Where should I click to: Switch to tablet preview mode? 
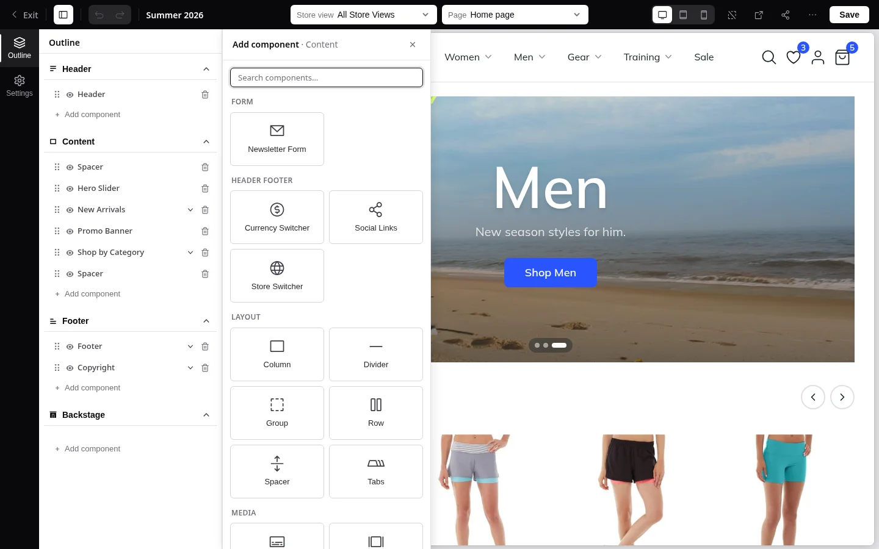click(x=683, y=15)
